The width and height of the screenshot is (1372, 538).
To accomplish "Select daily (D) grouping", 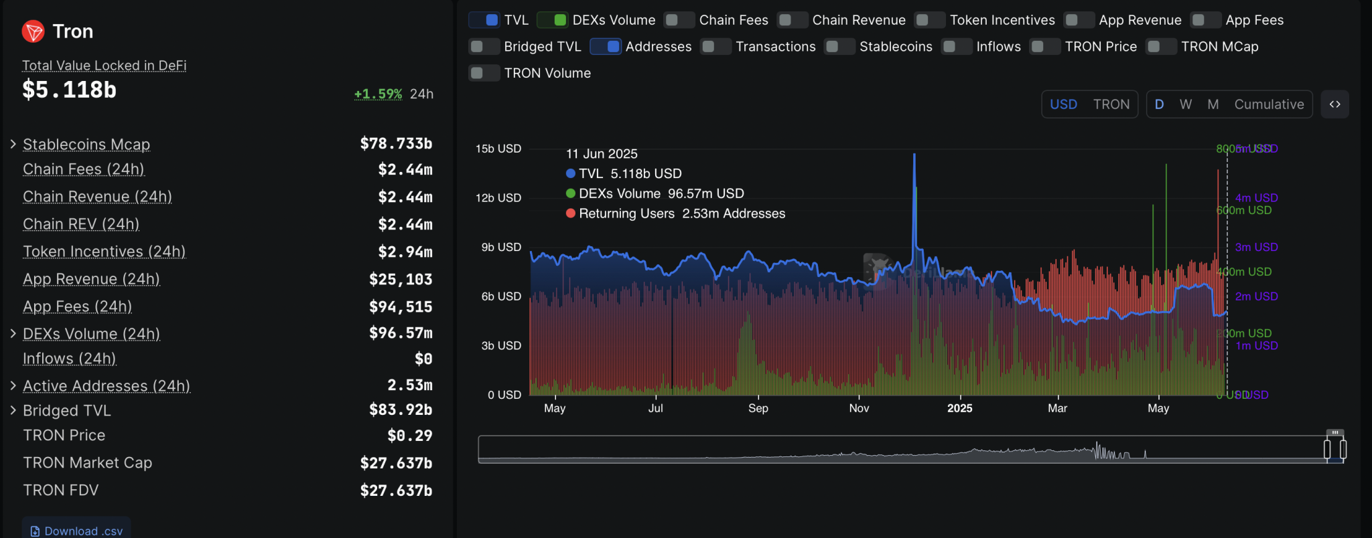I will click(x=1160, y=104).
